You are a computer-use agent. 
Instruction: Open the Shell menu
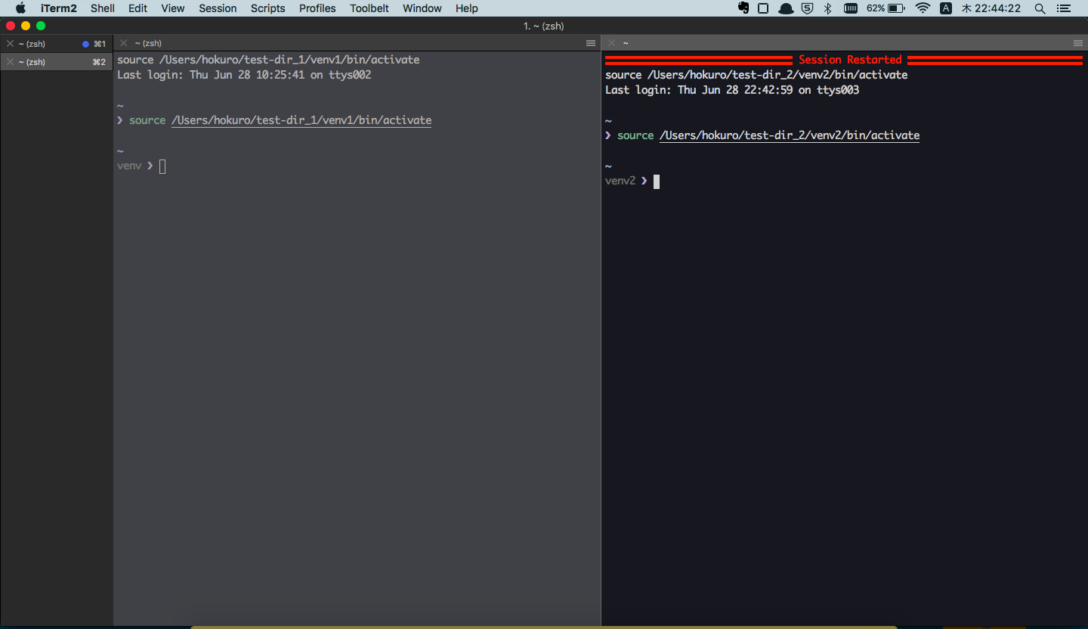pyautogui.click(x=103, y=8)
